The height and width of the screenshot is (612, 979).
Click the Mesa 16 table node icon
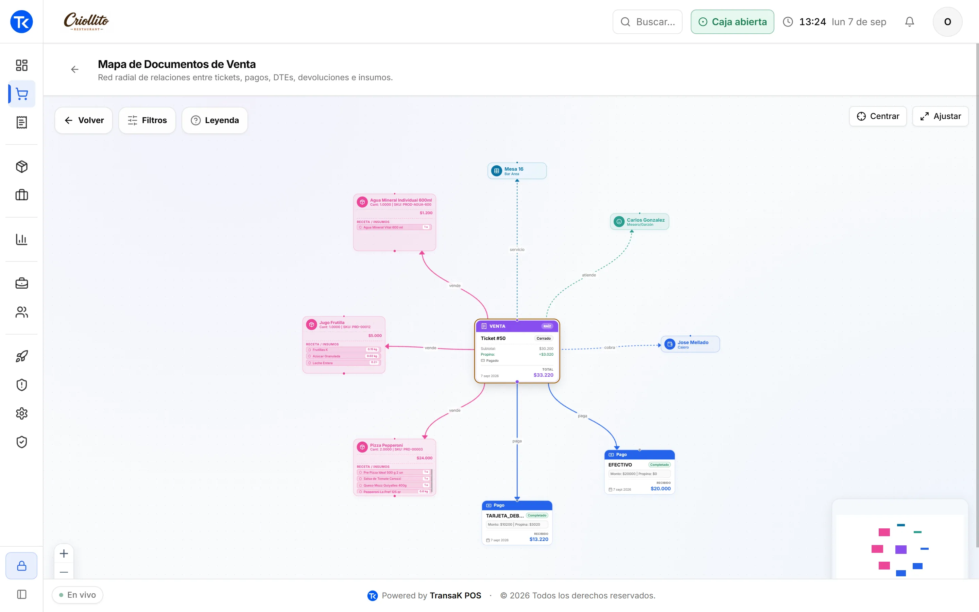tap(496, 171)
